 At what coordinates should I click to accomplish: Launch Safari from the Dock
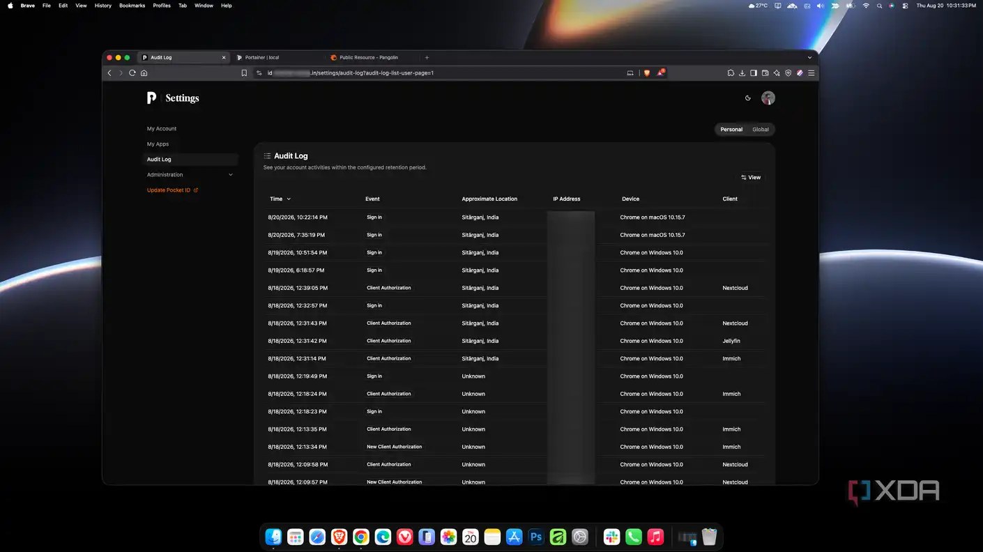(317, 537)
